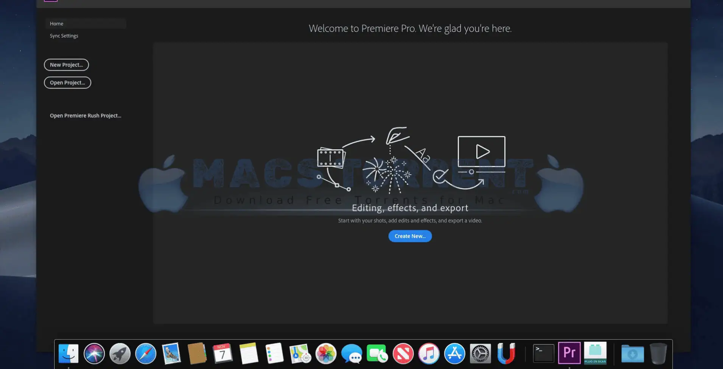The width and height of the screenshot is (723, 369).
Task: Click Premiere Pro icon in dock
Action: [x=569, y=353]
